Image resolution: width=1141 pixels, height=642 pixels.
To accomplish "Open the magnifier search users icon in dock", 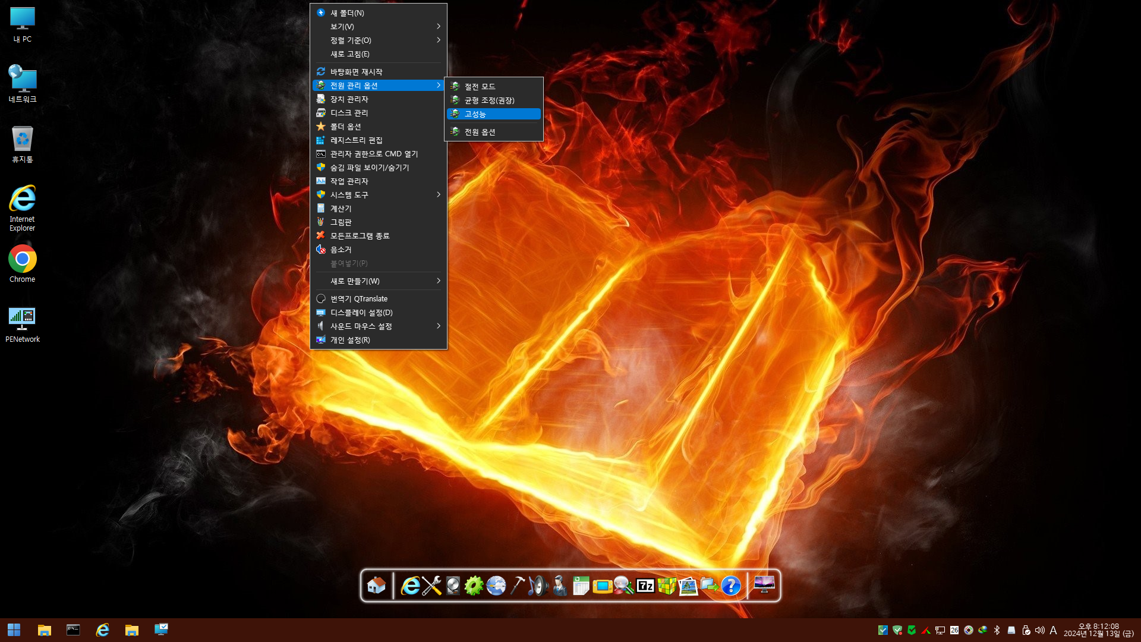I will 624,586.
